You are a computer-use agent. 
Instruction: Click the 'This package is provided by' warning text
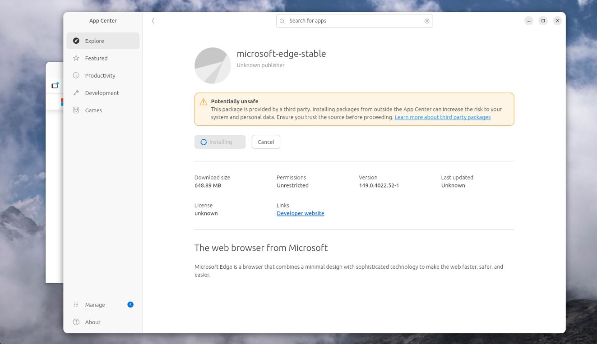356,113
